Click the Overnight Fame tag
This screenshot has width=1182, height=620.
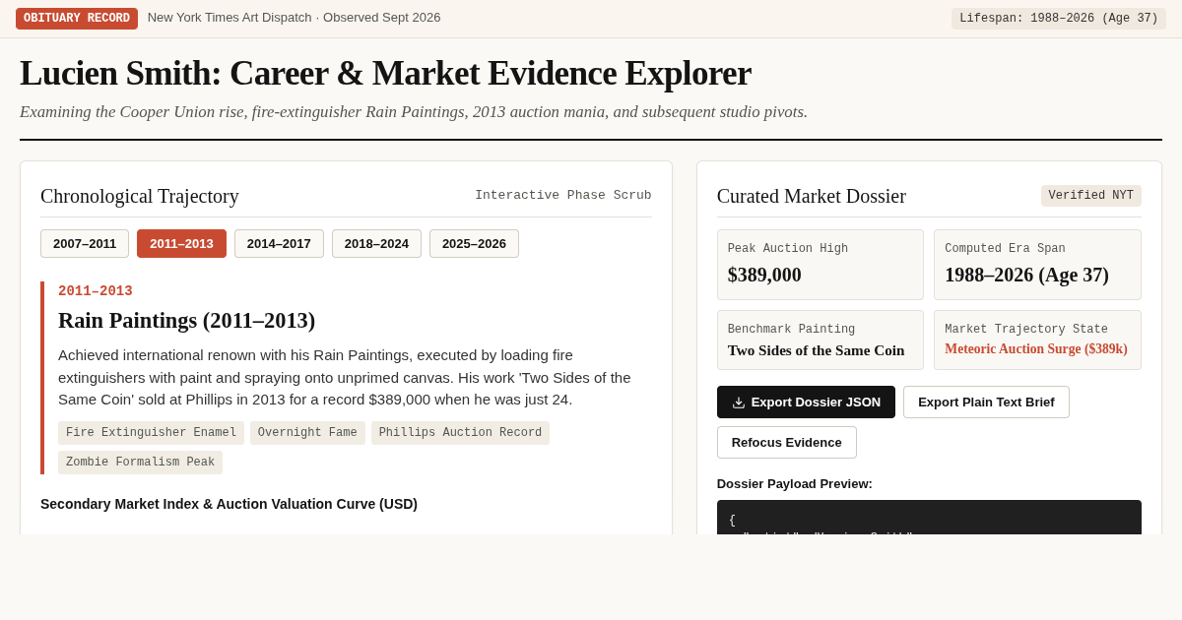click(307, 433)
